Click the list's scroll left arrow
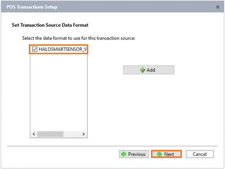 click(34, 134)
